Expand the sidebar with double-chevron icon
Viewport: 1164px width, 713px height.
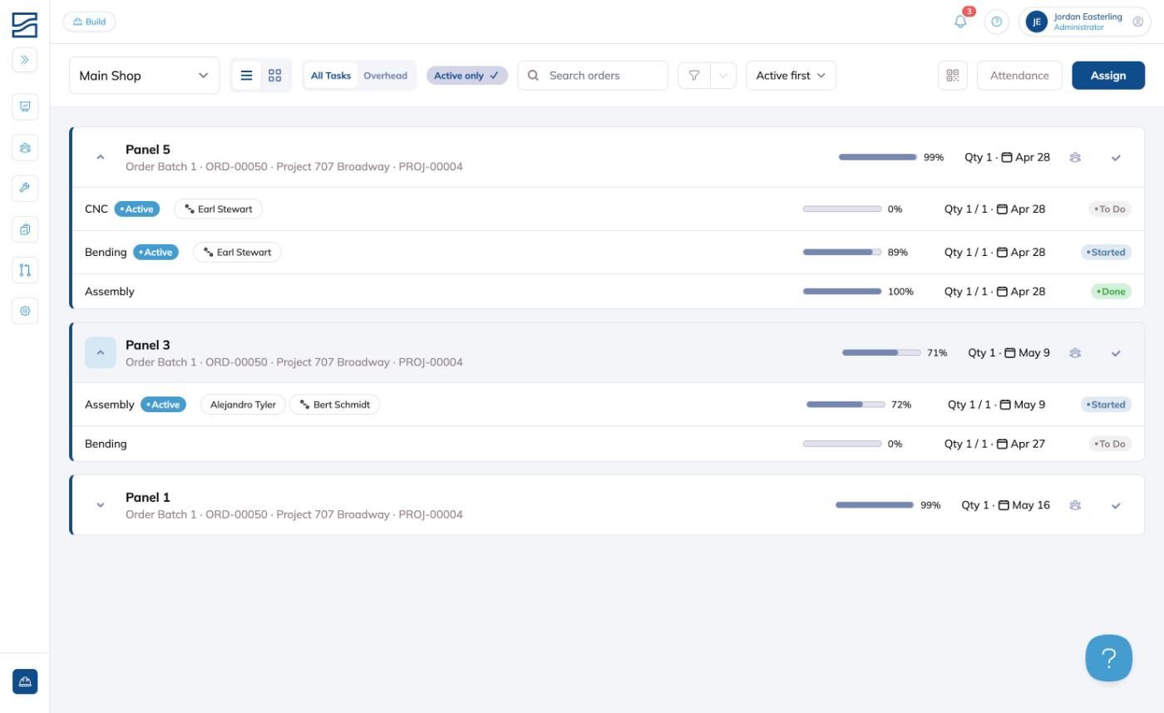[x=25, y=60]
